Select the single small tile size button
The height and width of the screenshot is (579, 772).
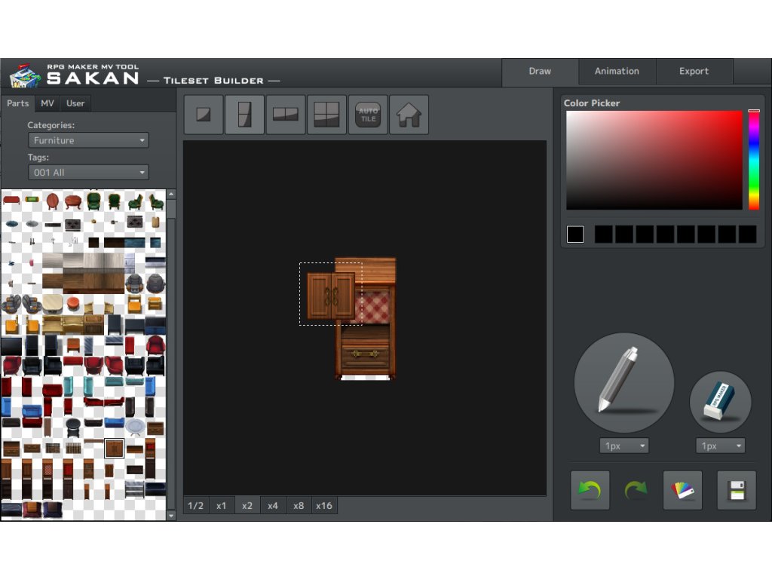pyautogui.click(x=204, y=115)
